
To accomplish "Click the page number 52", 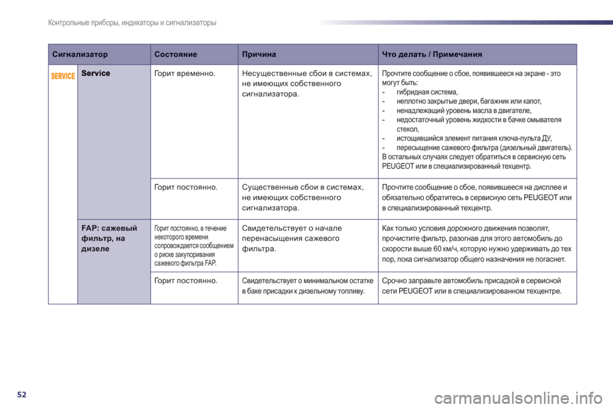I will tap(22, 394).
